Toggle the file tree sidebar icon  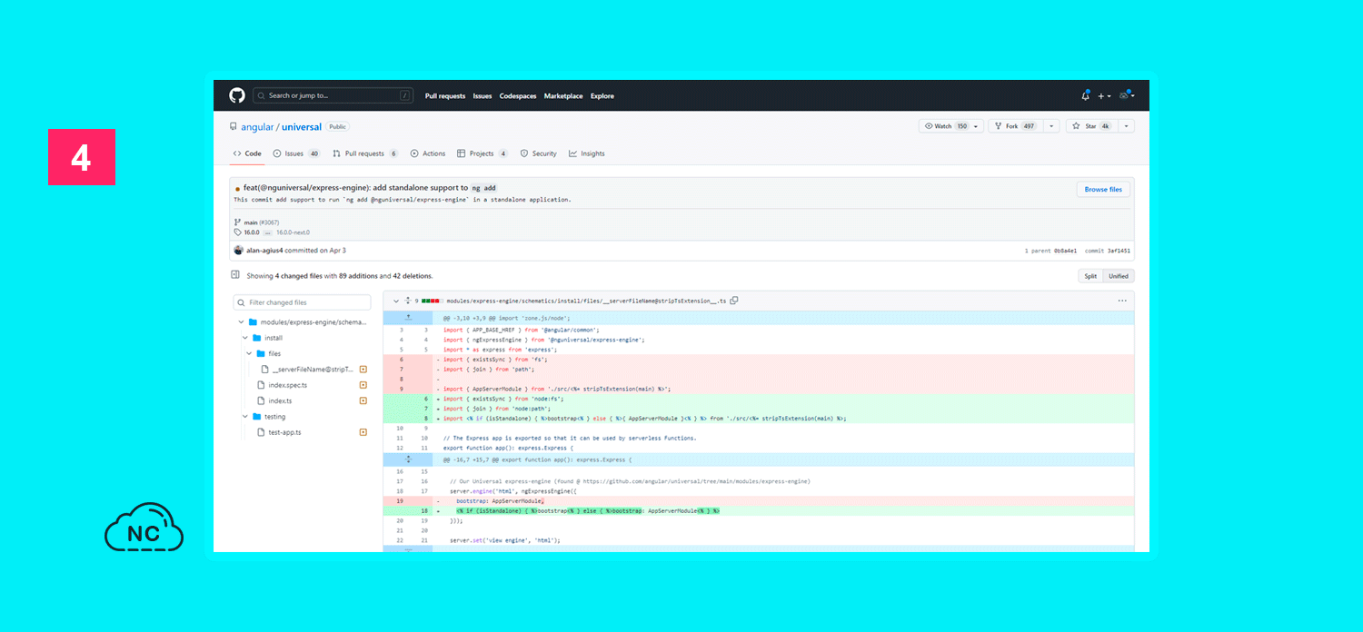point(235,274)
